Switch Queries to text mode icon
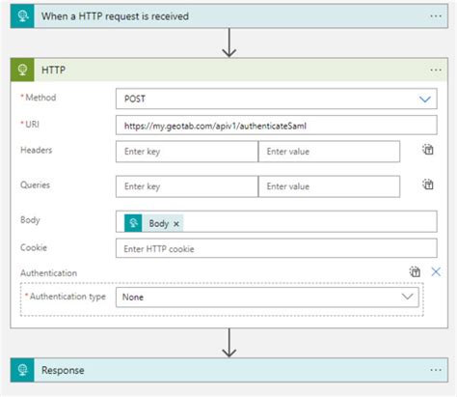 tap(428, 184)
